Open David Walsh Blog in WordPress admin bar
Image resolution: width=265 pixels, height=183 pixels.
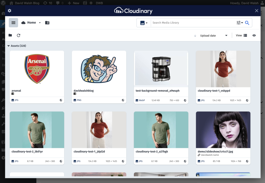click(24, 3)
